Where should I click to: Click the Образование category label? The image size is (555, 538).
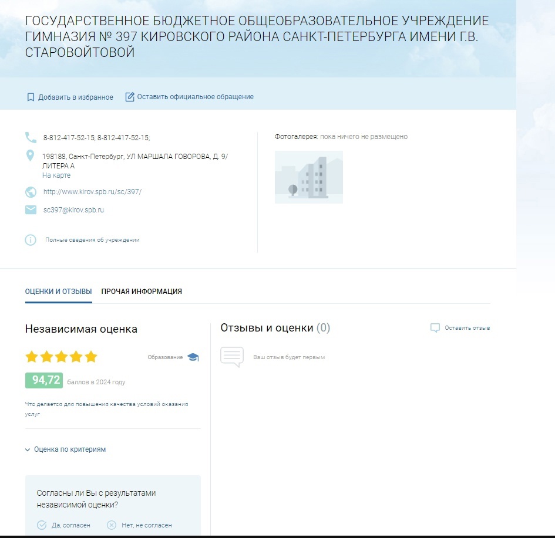[x=165, y=357]
